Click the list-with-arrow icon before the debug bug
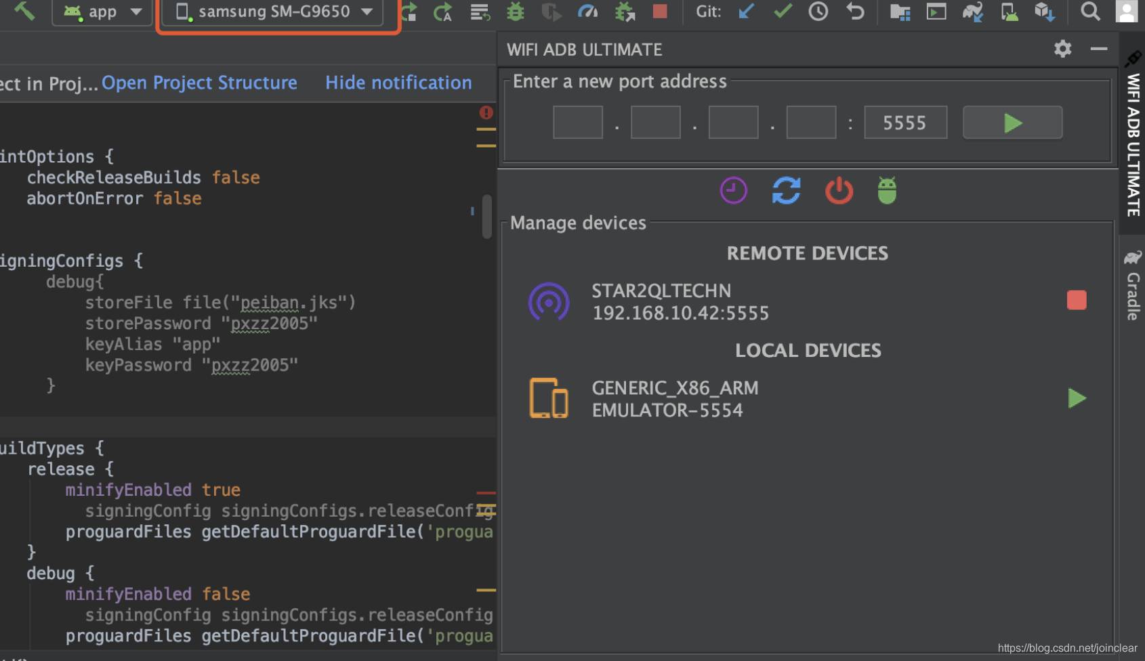 pyautogui.click(x=480, y=12)
